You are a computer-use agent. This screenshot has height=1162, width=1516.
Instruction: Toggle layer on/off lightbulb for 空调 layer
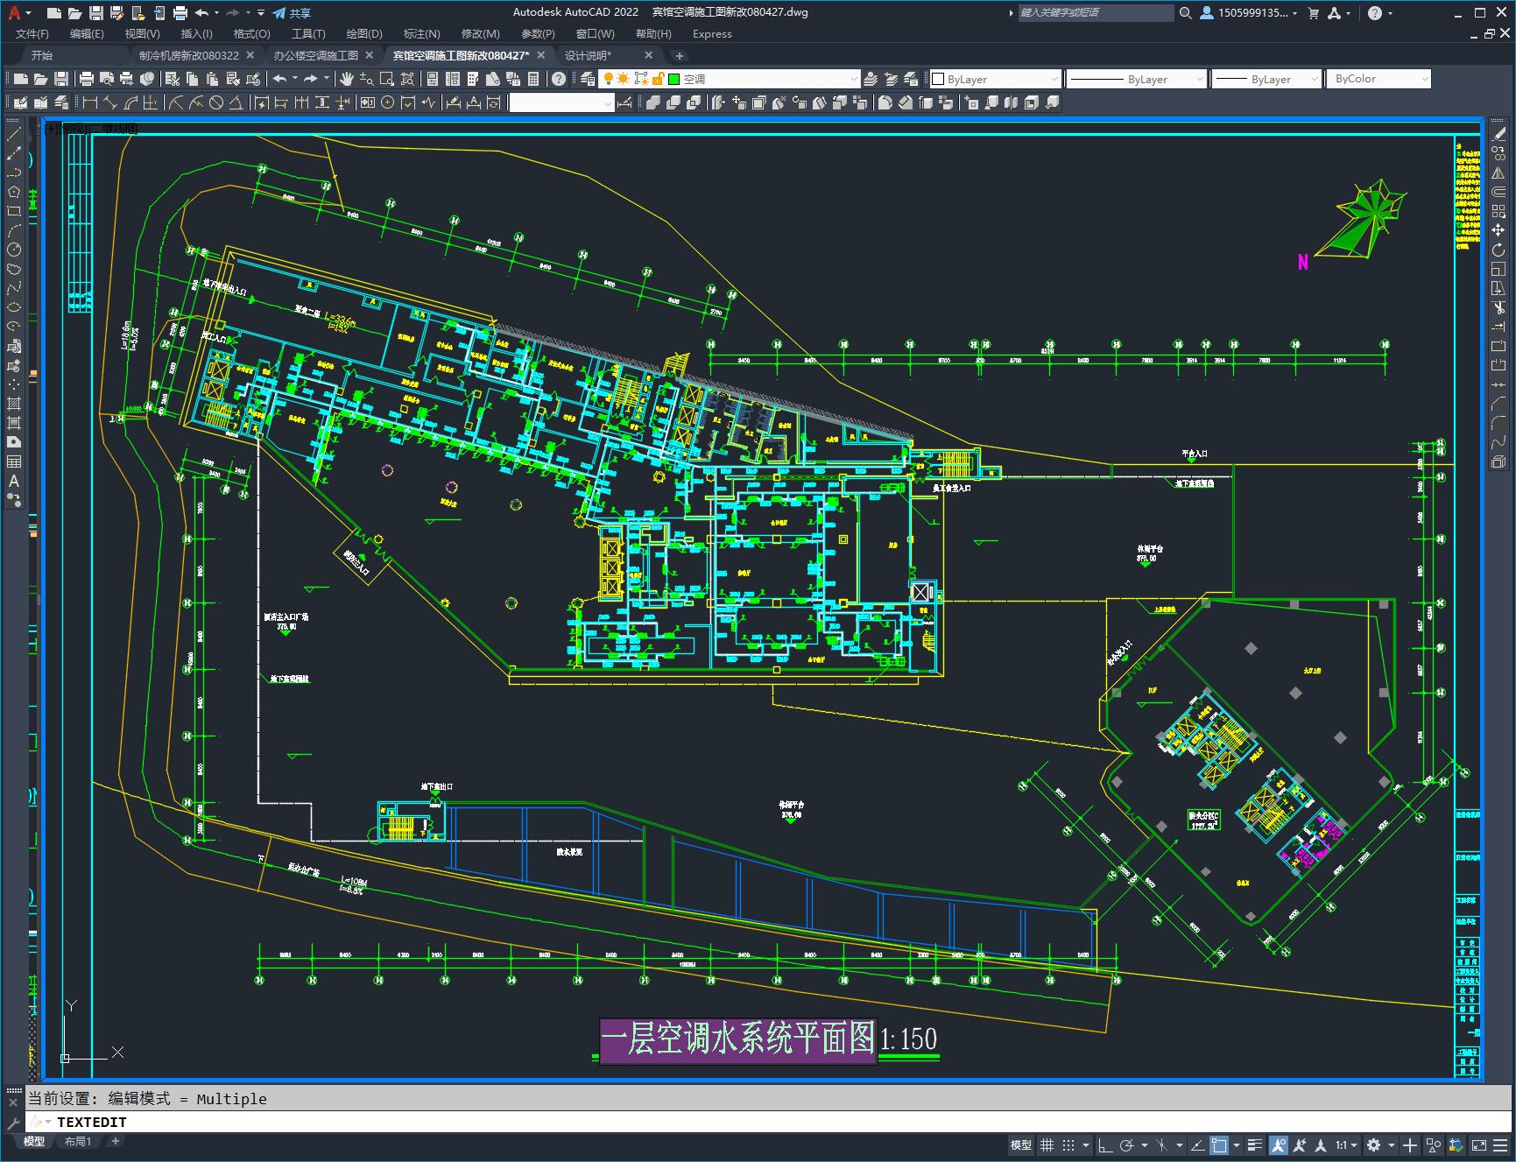point(608,79)
